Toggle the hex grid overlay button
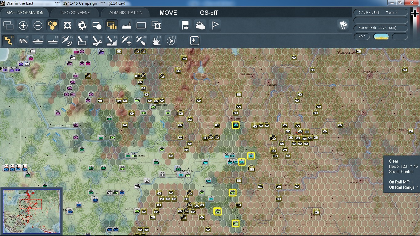This screenshot has height=236, width=420. pyautogui.click(x=53, y=26)
